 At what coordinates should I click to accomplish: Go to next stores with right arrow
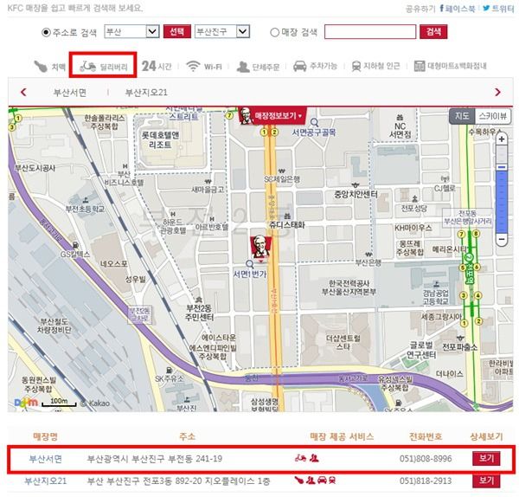497,92
